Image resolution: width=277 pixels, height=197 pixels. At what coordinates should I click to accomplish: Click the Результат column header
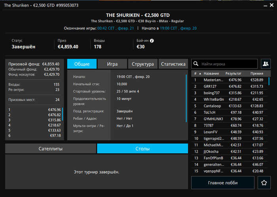(233, 74)
